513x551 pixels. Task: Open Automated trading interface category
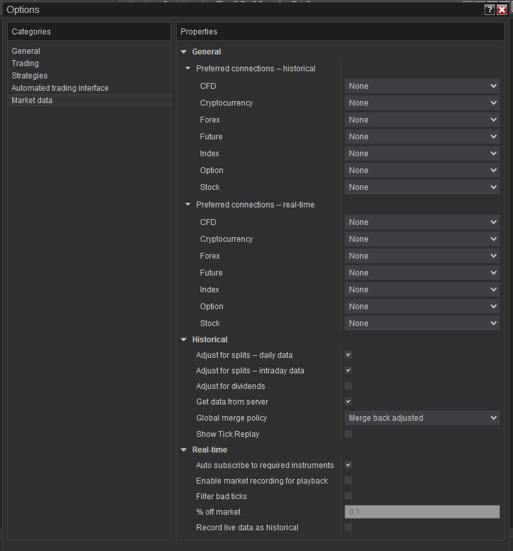click(60, 88)
